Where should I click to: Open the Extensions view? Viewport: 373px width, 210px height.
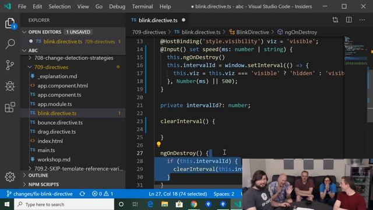[x=10, y=107]
